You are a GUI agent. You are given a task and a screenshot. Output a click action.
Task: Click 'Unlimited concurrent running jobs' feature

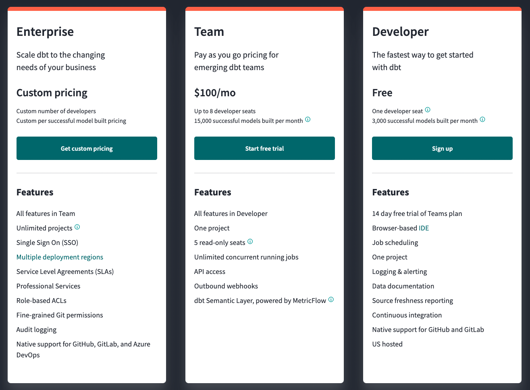pos(246,257)
